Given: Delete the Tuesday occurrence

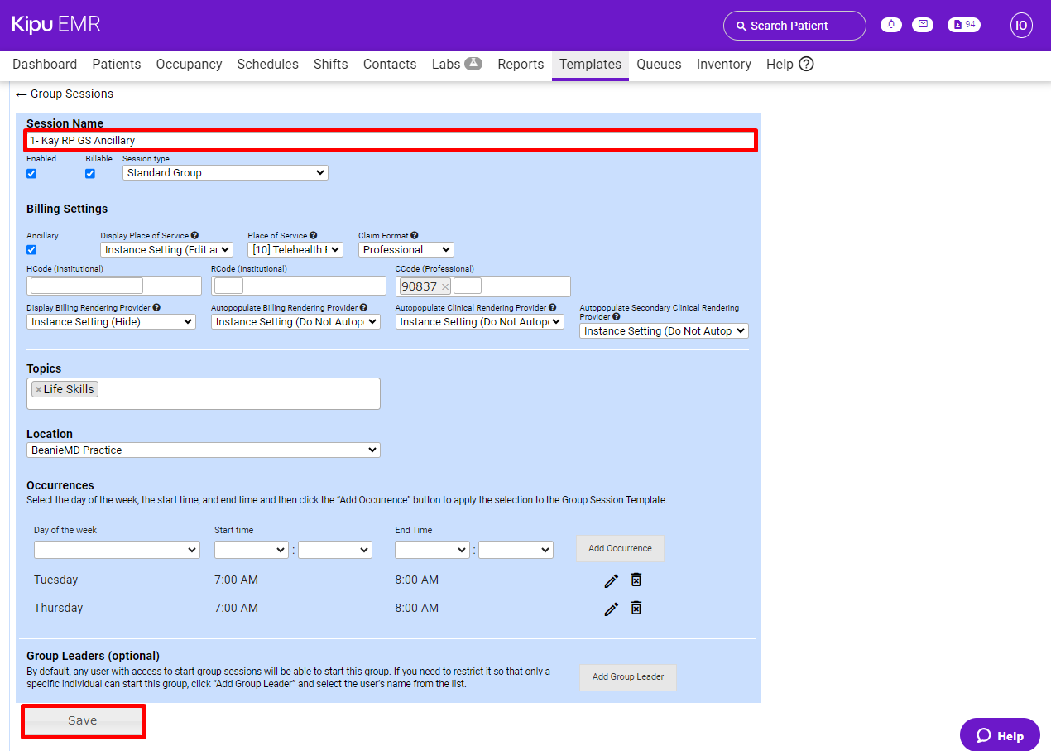Looking at the screenshot, I should pos(636,580).
